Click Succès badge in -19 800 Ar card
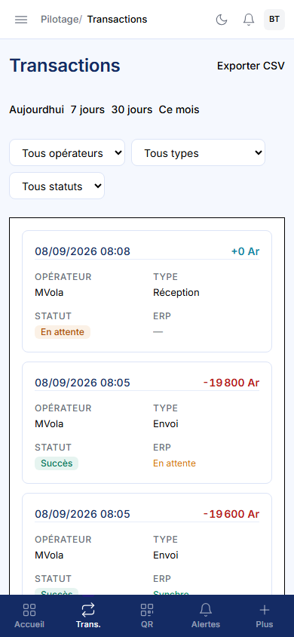 (57, 463)
